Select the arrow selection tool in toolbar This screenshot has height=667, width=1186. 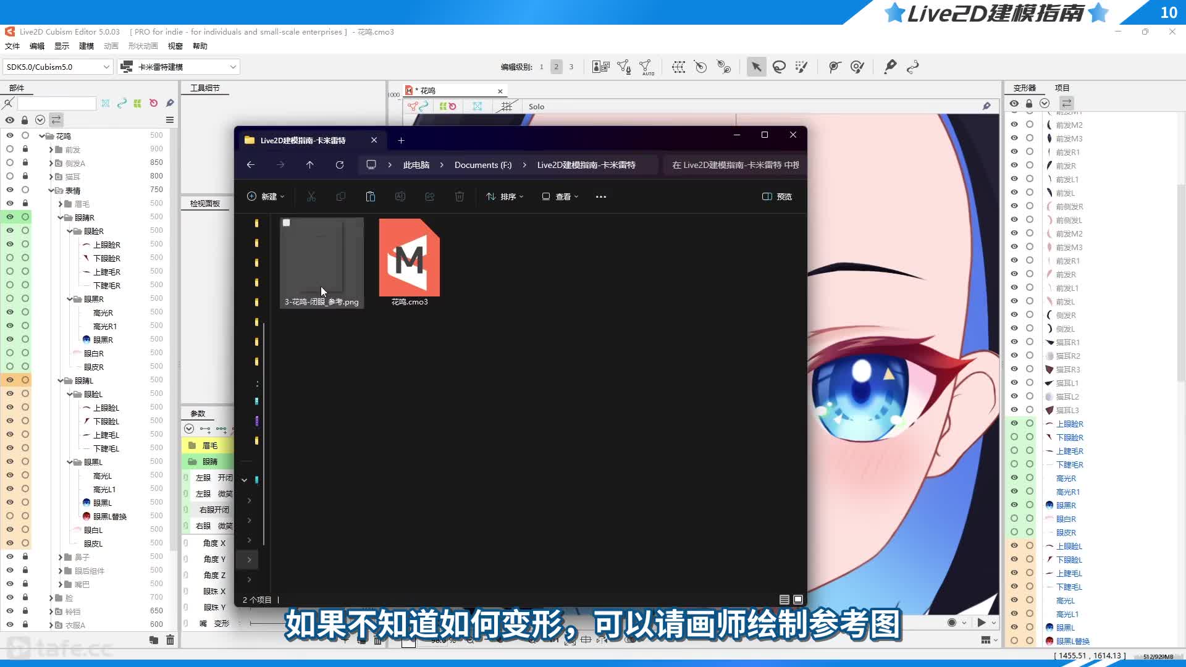point(756,67)
